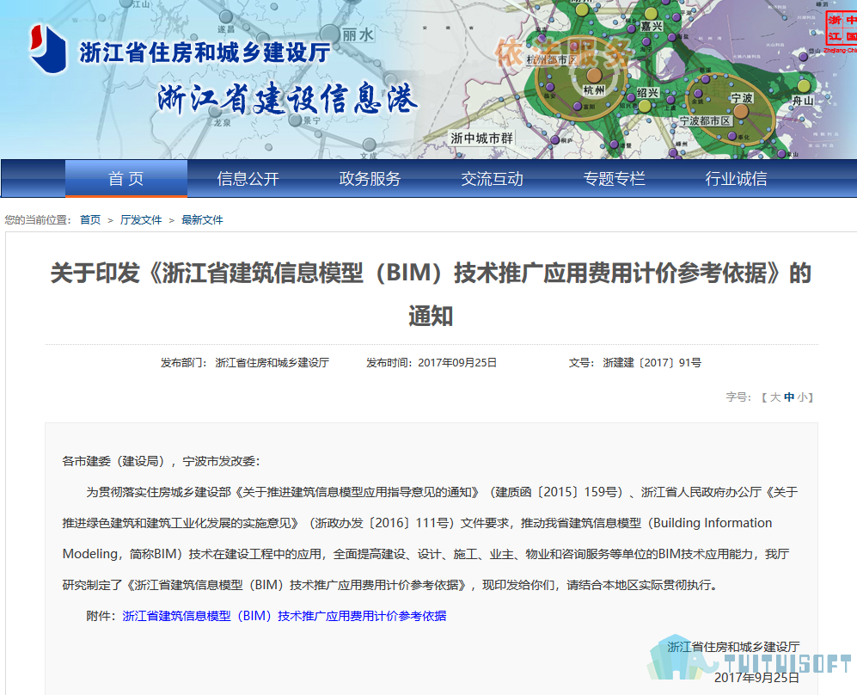Viewport: 857px width, 695px height.
Task: Click the 宁波都市区 label on the banner map
Action: coord(705,120)
